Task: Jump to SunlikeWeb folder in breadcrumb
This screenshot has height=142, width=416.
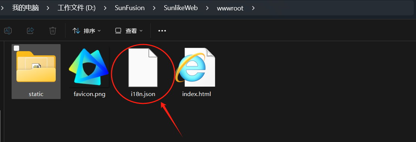Action: 181,8
